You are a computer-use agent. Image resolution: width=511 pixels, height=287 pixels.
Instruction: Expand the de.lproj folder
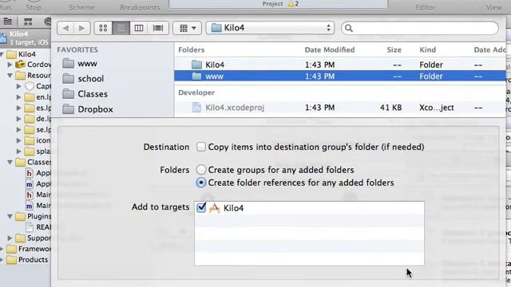coord(18,119)
